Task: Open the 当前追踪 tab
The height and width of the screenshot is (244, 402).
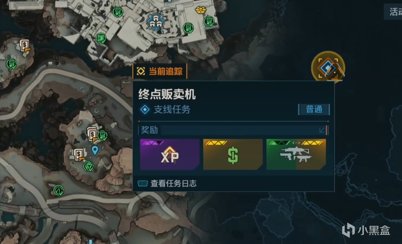Action: [160, 71]
